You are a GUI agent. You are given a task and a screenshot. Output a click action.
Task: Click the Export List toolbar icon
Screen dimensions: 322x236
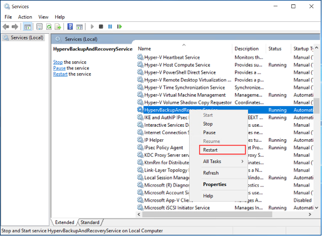(x=58, y=27)
